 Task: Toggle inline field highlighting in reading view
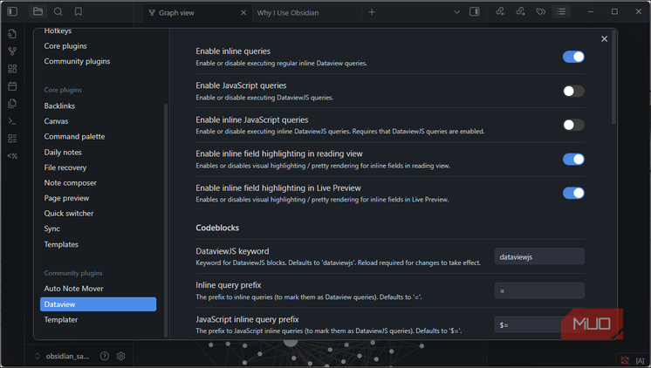(573, 160)
